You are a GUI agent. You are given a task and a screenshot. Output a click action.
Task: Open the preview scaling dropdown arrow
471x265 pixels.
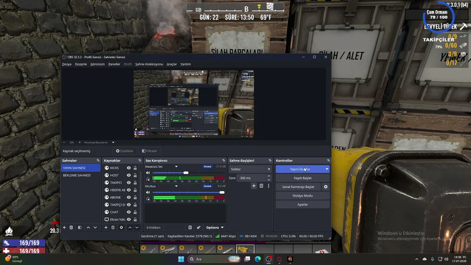[x=113, y=142]
